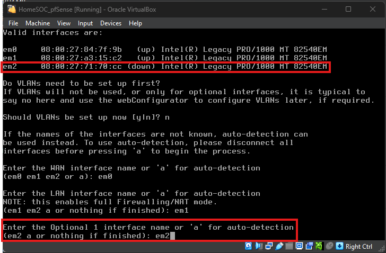
Task: Open the shared folders status icon
Action: tap(289, 246)
